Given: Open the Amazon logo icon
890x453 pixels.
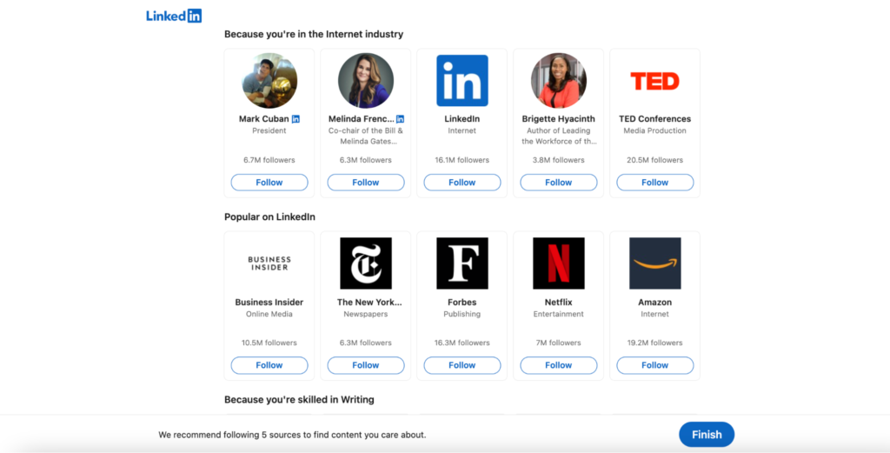Looking at the screenshot, I should (654, 263).
